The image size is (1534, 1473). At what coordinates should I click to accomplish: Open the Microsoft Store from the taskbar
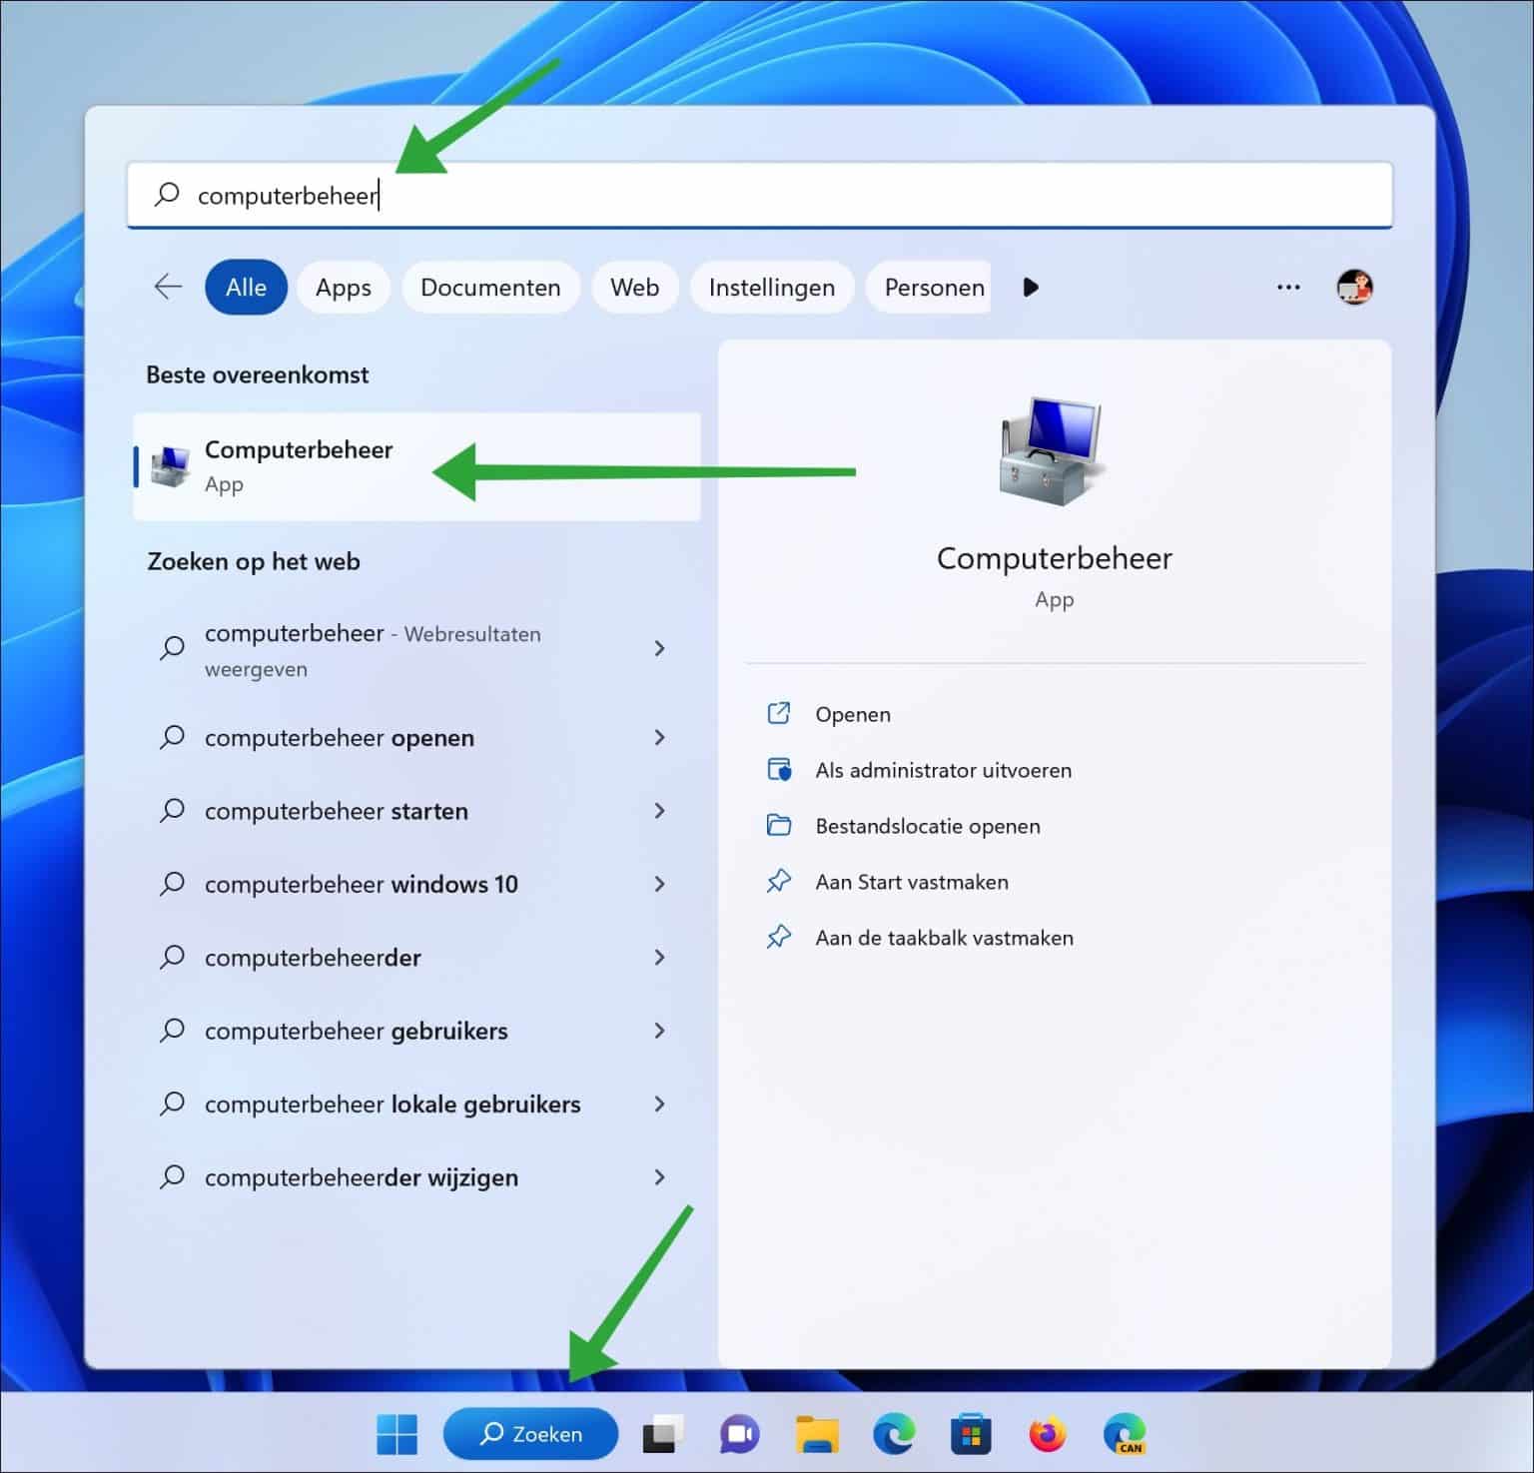point(970,1433)
